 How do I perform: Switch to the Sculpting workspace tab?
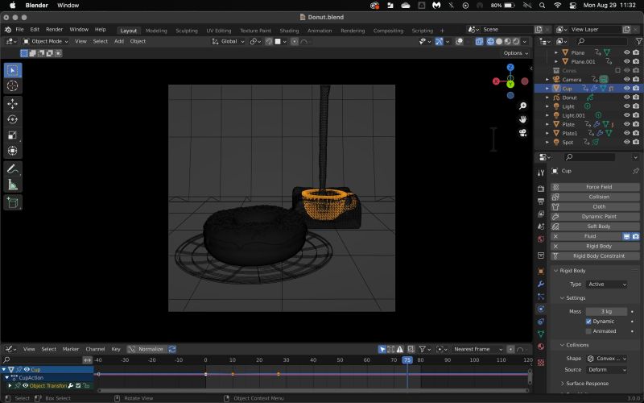coord(186,30)
